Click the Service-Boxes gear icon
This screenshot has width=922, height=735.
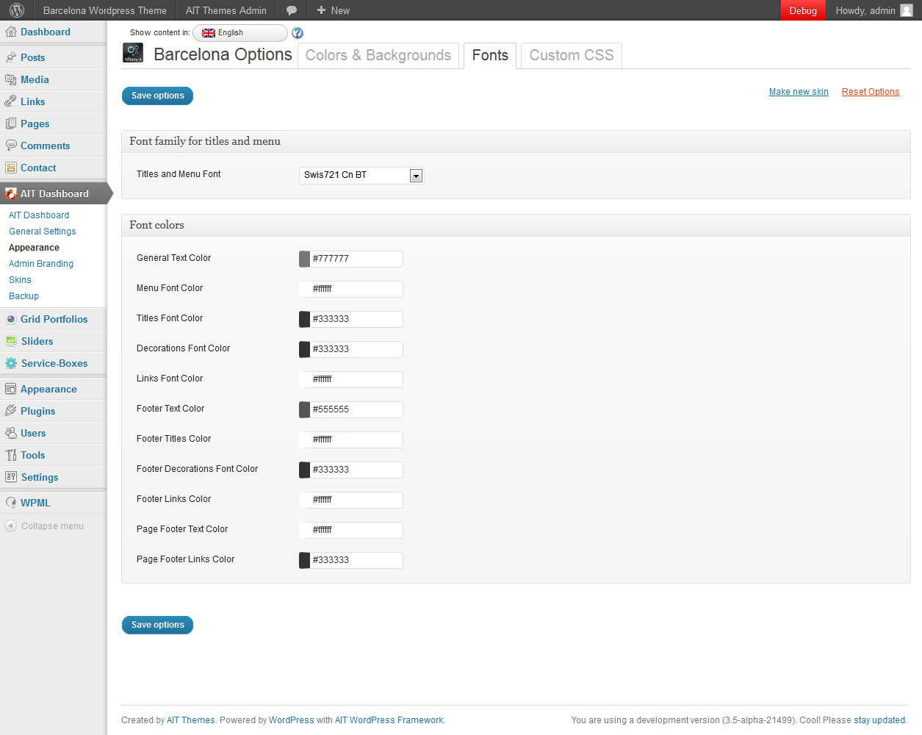coord(11,363)
